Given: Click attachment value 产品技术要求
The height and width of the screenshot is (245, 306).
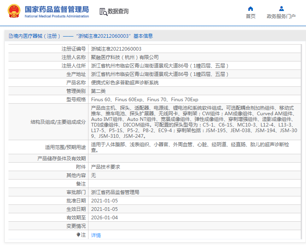Looking at the screenshot, I should tap(105, 167).
